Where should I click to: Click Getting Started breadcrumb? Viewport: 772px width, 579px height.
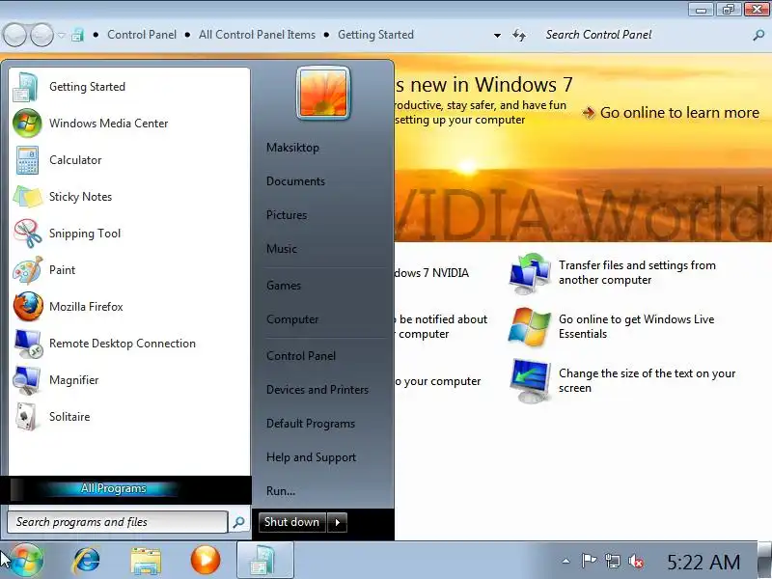click(x=375, y=35)
